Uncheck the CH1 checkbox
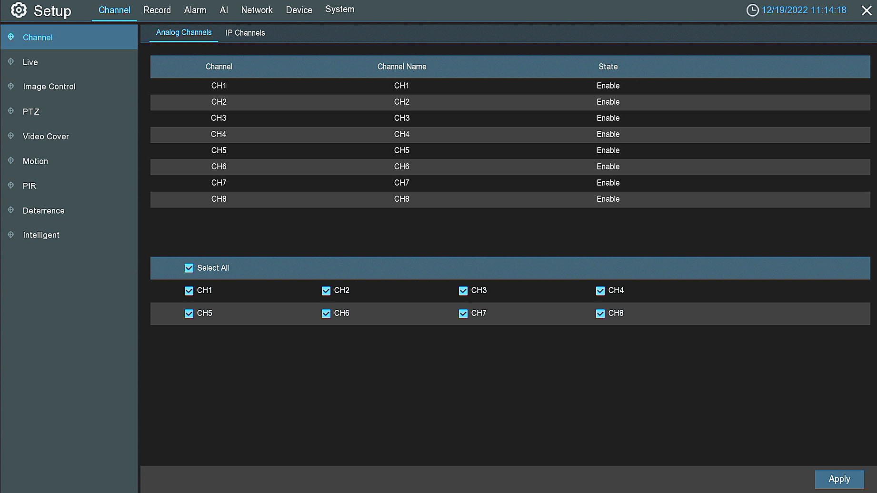This screenshot has width=877, height=493. pyautogui.click(x=189, y=291)
